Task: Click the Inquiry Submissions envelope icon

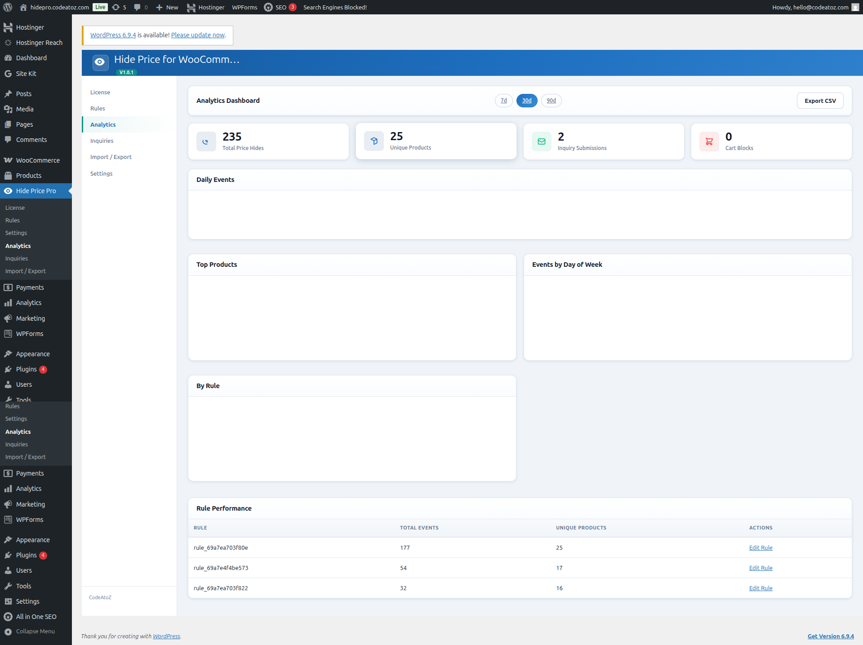Action: point(541,141)
